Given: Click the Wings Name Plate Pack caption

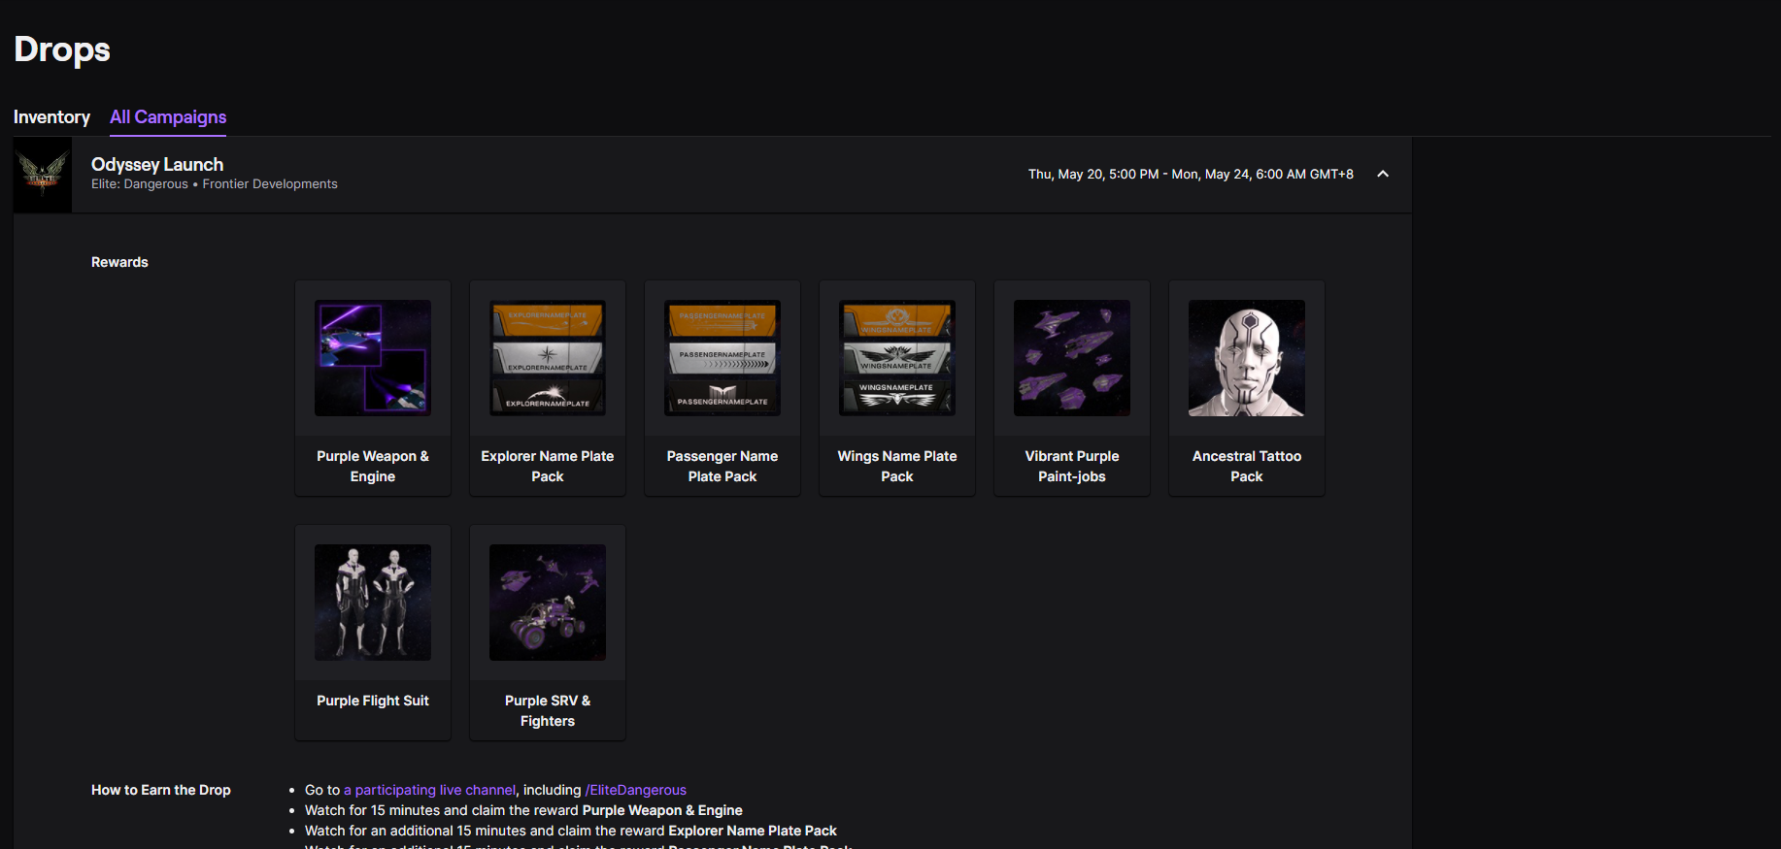Looking at the screenshot, I should click(x=897, y=467).
